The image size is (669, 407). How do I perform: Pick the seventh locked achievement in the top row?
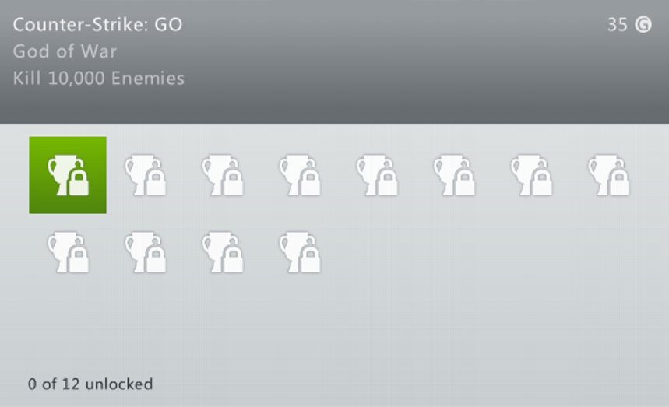point(531,175)
